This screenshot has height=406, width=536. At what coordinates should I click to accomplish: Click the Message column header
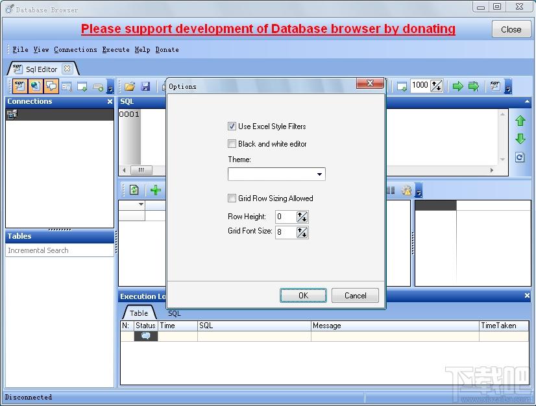395,326
